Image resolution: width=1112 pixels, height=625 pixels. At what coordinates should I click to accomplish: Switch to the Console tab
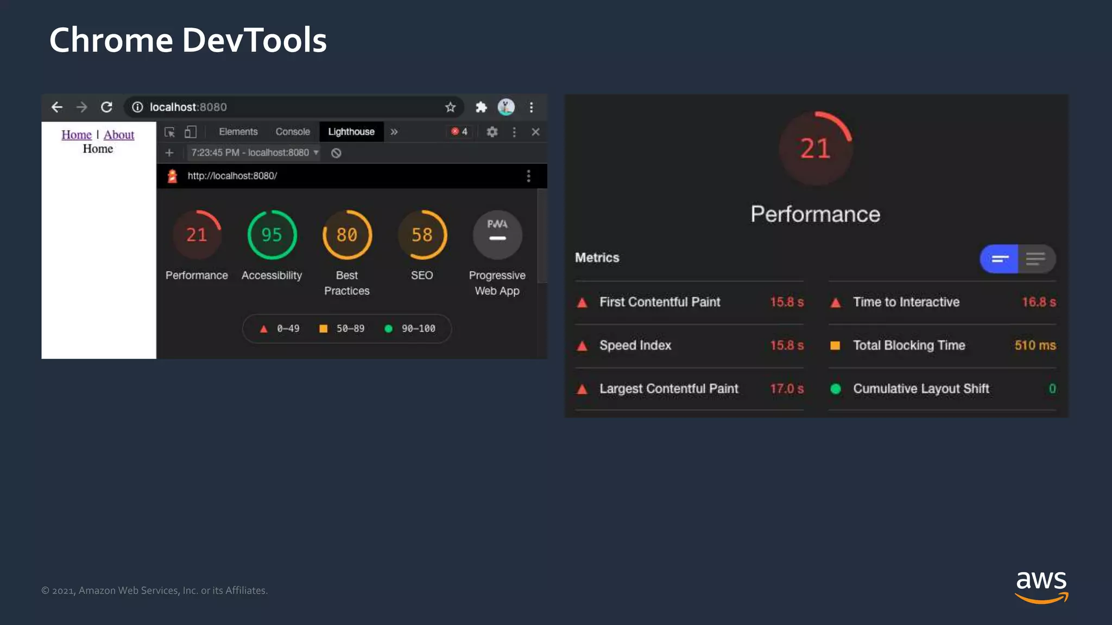(293, 132)
